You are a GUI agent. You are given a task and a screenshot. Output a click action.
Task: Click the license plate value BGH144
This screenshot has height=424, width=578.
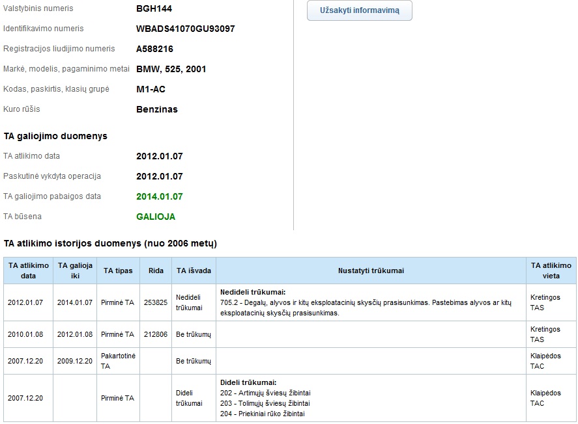tap(154, 9)
